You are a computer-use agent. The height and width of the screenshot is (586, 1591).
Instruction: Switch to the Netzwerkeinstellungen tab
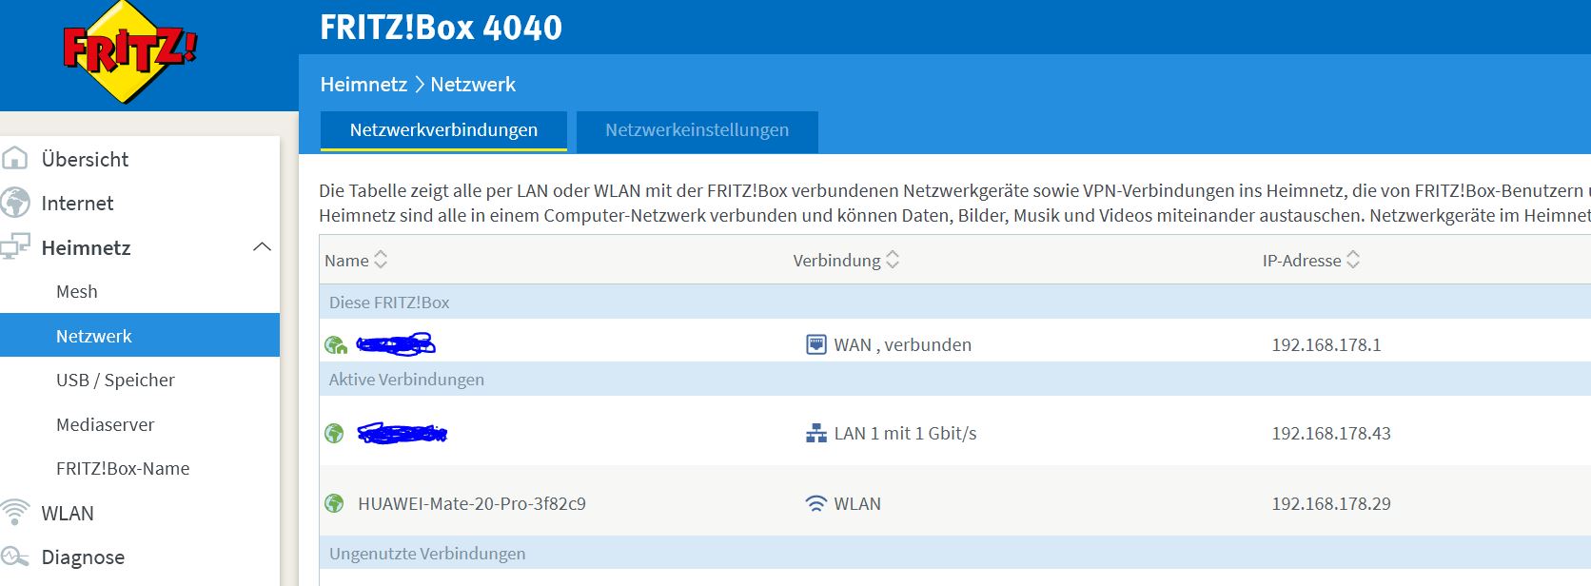click(x=697, y=130)
